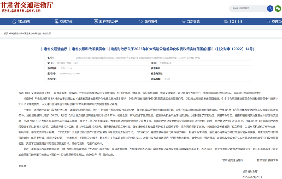Open the green WeChat icon
The width and height of the screenshot is (282, 179).
pos(278,8)
